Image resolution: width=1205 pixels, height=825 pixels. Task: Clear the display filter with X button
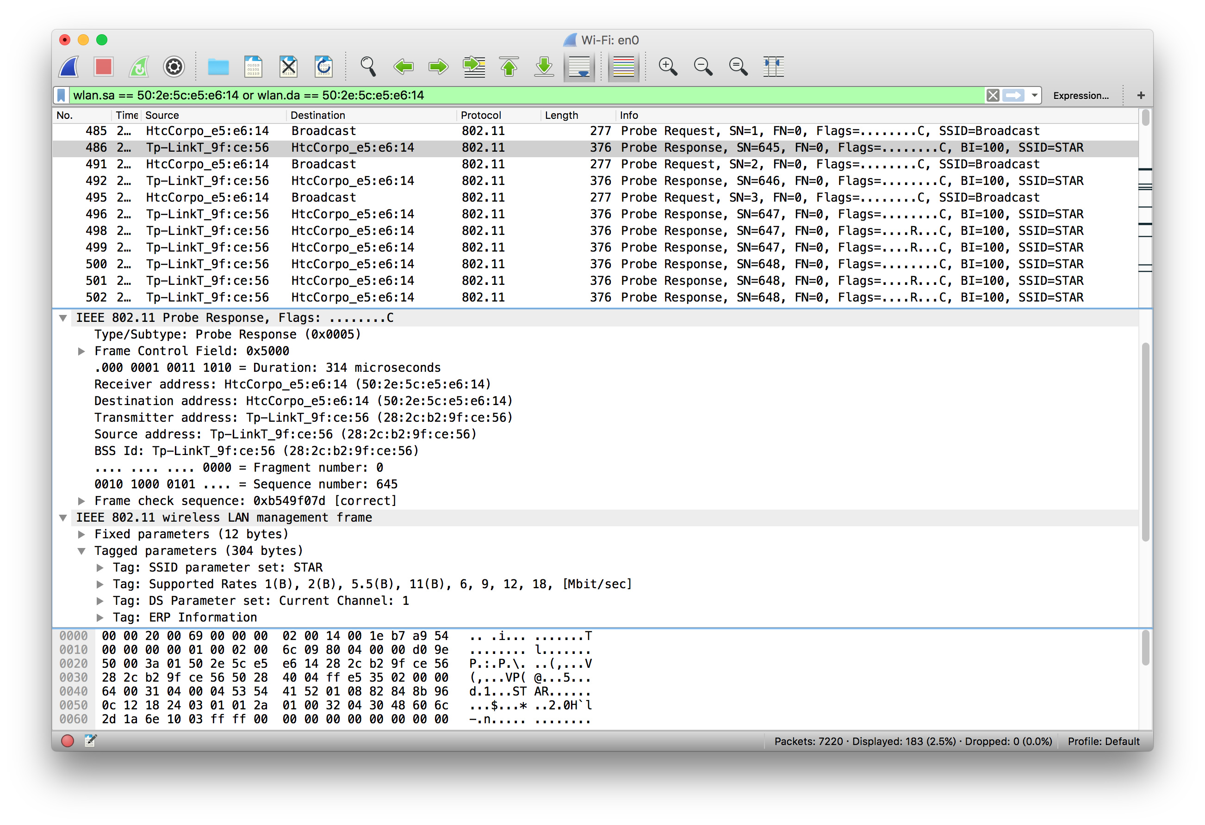point(993,95)
